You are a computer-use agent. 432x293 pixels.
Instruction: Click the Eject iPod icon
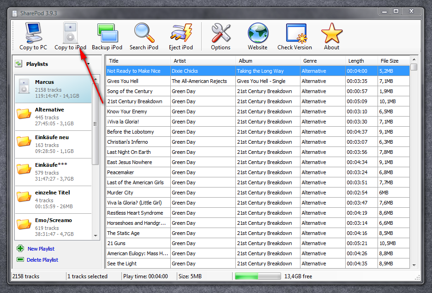pos(181,33)
